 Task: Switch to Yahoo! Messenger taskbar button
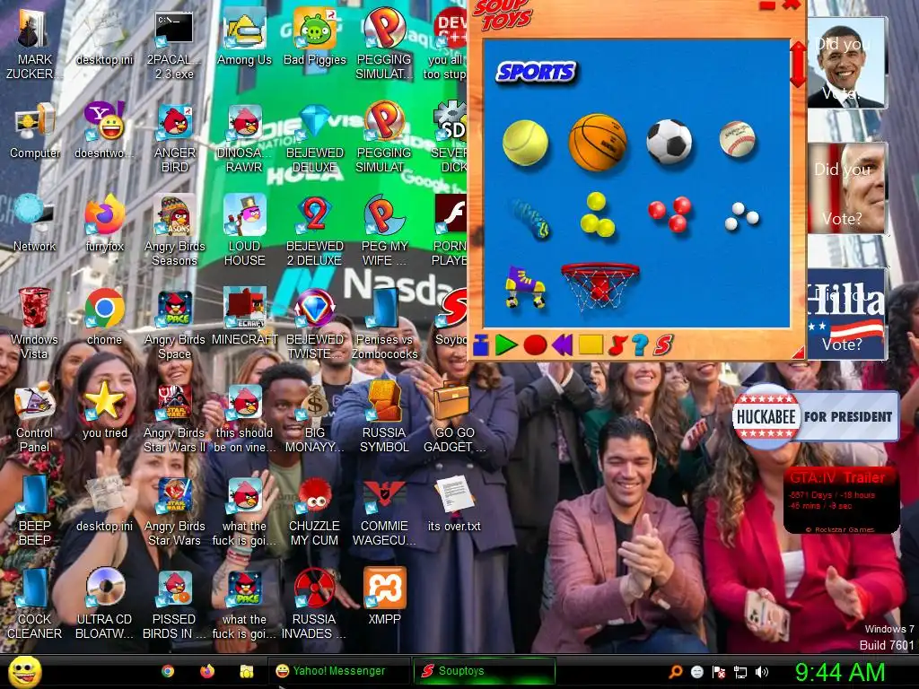[x=338, y=671]
